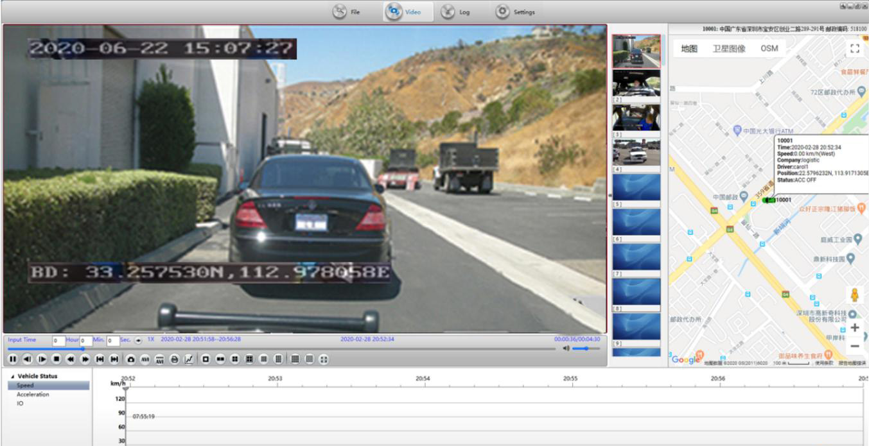Zoom out on the map
The width and height of the screenshot is (869, 446).
pos(854,346)
